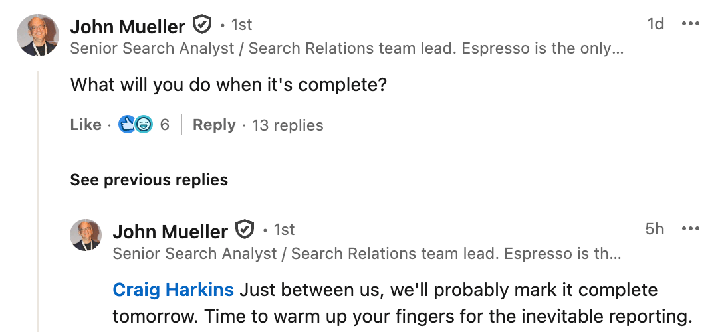Show previous replies in thread
Viewport: 726px width, 332px height.
[x=149, y=180]
